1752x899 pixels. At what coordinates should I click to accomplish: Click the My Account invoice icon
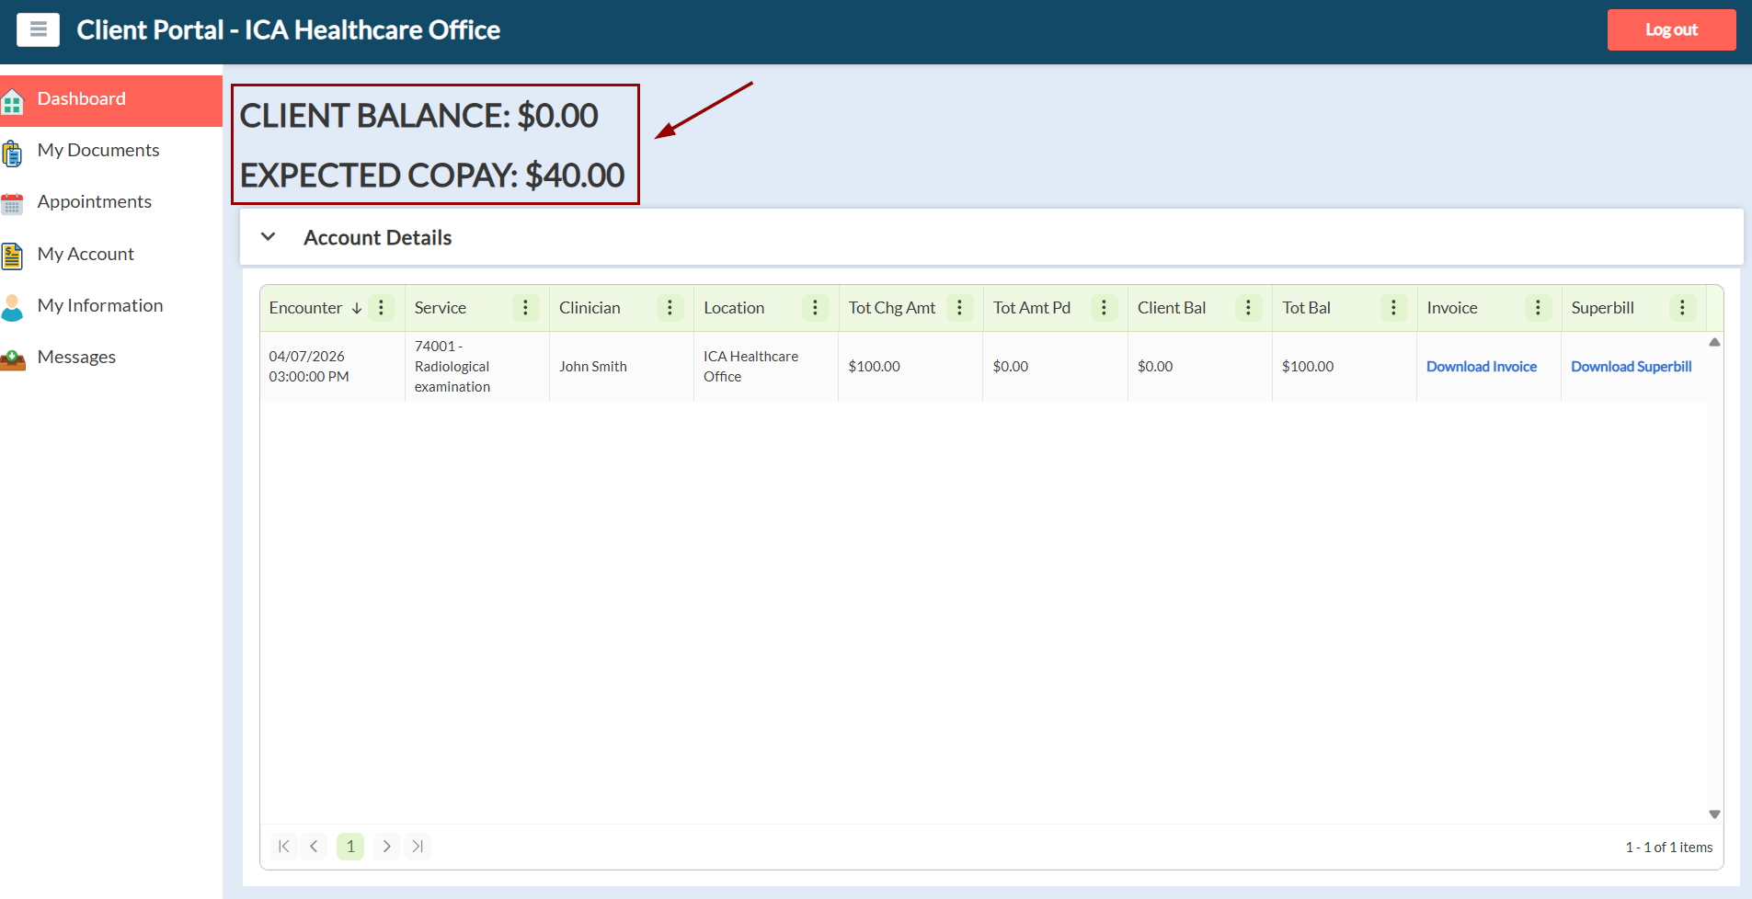13,256
